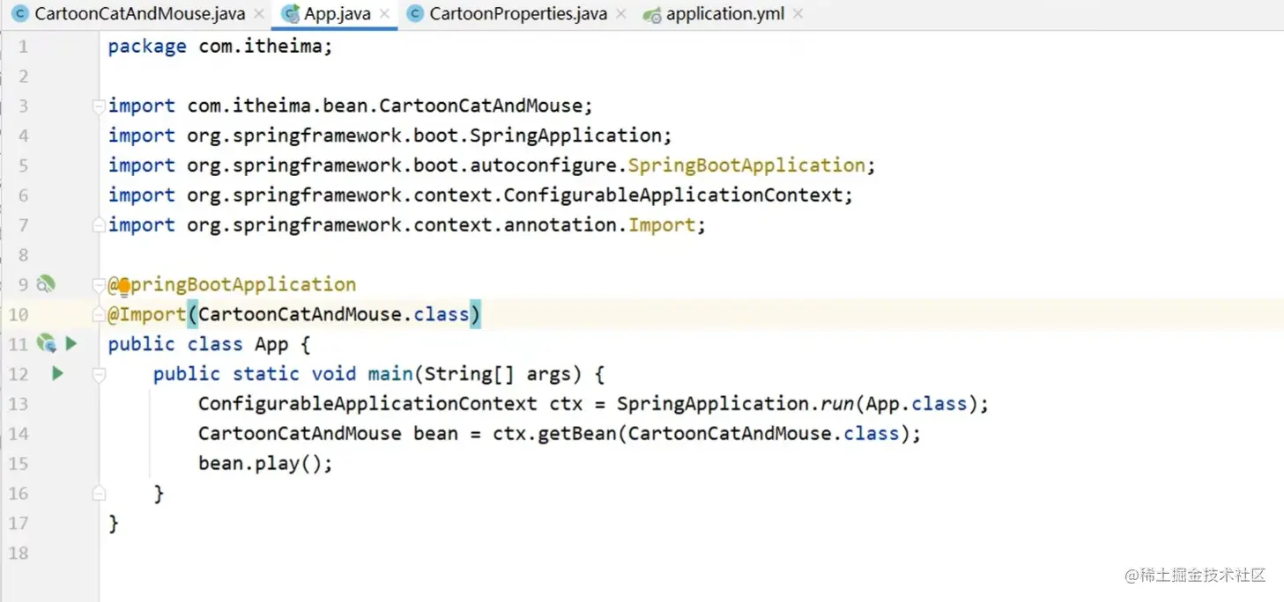The width and height of the screenshot is (1284, 602).
Task: Close the CartoonProperties.java tab
Action: click(620, 14)
